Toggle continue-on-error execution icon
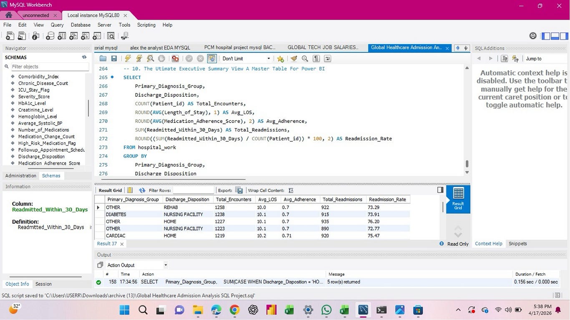 (x=175, y=59)
